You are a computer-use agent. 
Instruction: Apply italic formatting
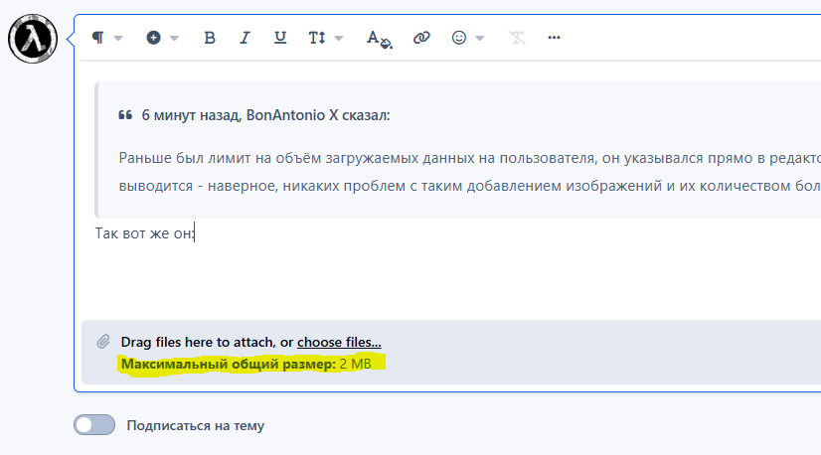(245, 38)
